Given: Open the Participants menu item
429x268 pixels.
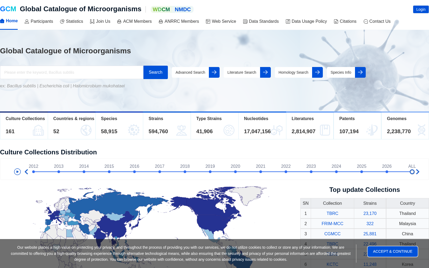Looking at the screenshot, I should [39, 21].
